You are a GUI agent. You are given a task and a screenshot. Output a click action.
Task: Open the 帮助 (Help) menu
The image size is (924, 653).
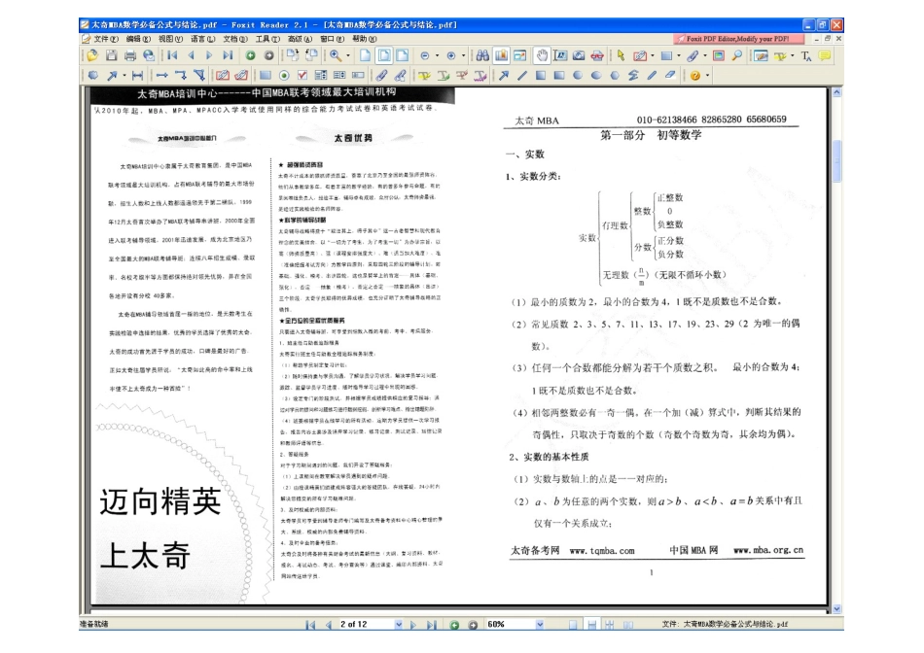click(364, 39)
